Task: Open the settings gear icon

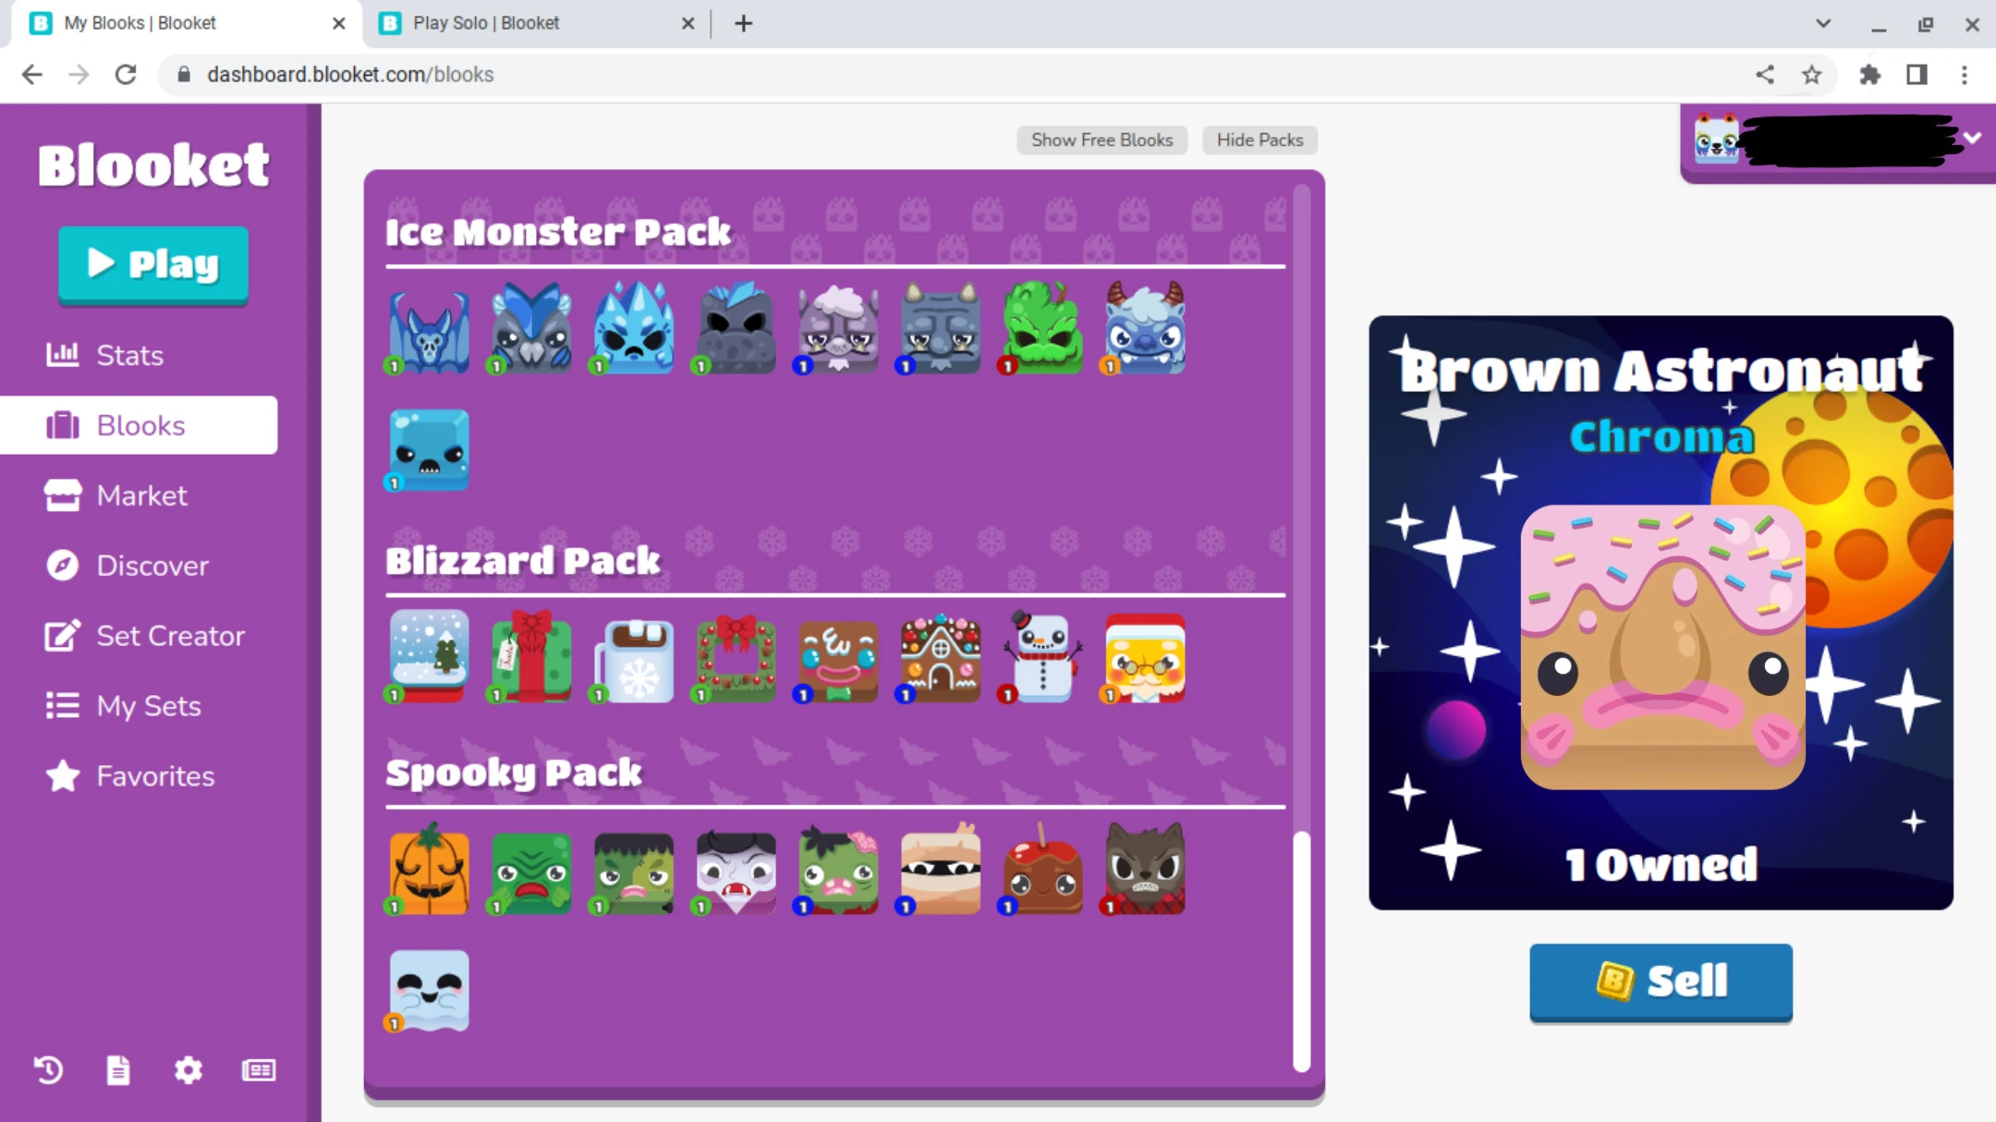Action: click(x=188, y=1069)
